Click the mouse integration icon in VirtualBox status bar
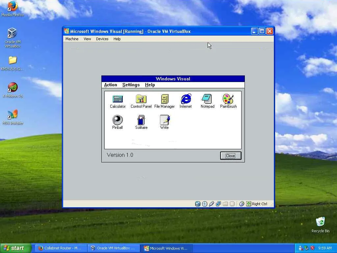 pos(242,204)
